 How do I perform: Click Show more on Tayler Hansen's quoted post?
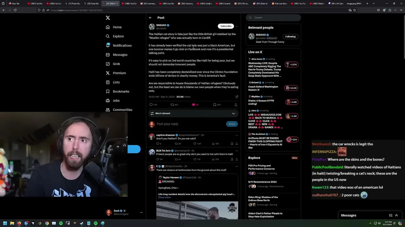pos(165,197)
